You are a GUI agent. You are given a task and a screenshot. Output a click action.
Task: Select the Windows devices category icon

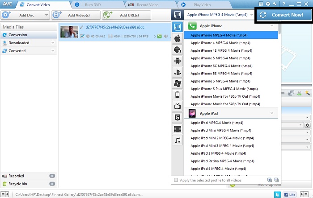pyautogui.click(x=177, y=83)
